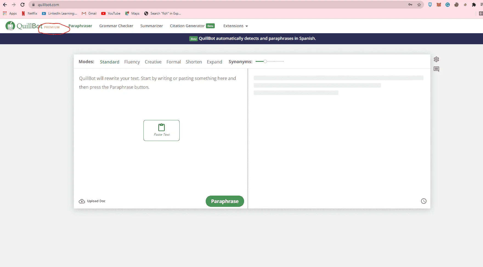This screenshot has height=267, width=483.
Task: Open the Search "fish" in Exp... bookmark
Action: [x=162, y=13]
